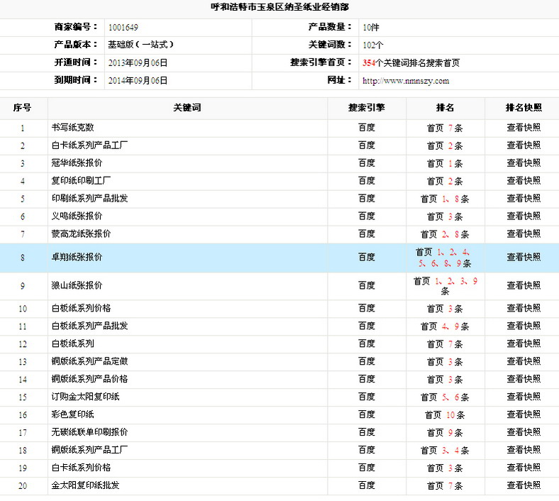Select keyword 铜版纸系列产品工厂
Viewport: 559px width, 501px height.
tap(89, 450)
